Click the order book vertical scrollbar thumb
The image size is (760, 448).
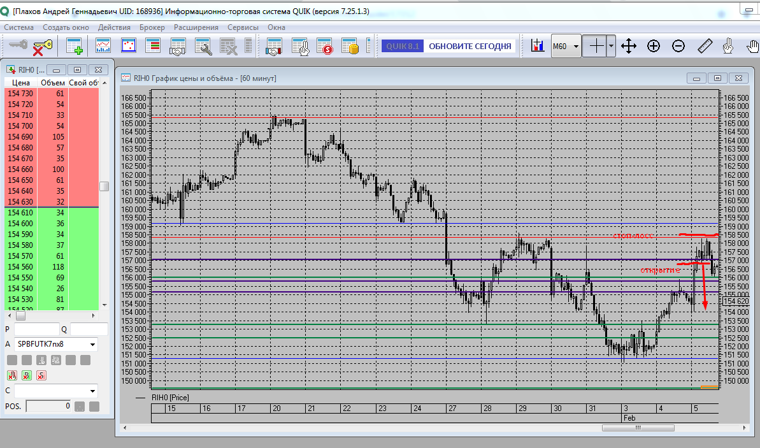[104, 186]
